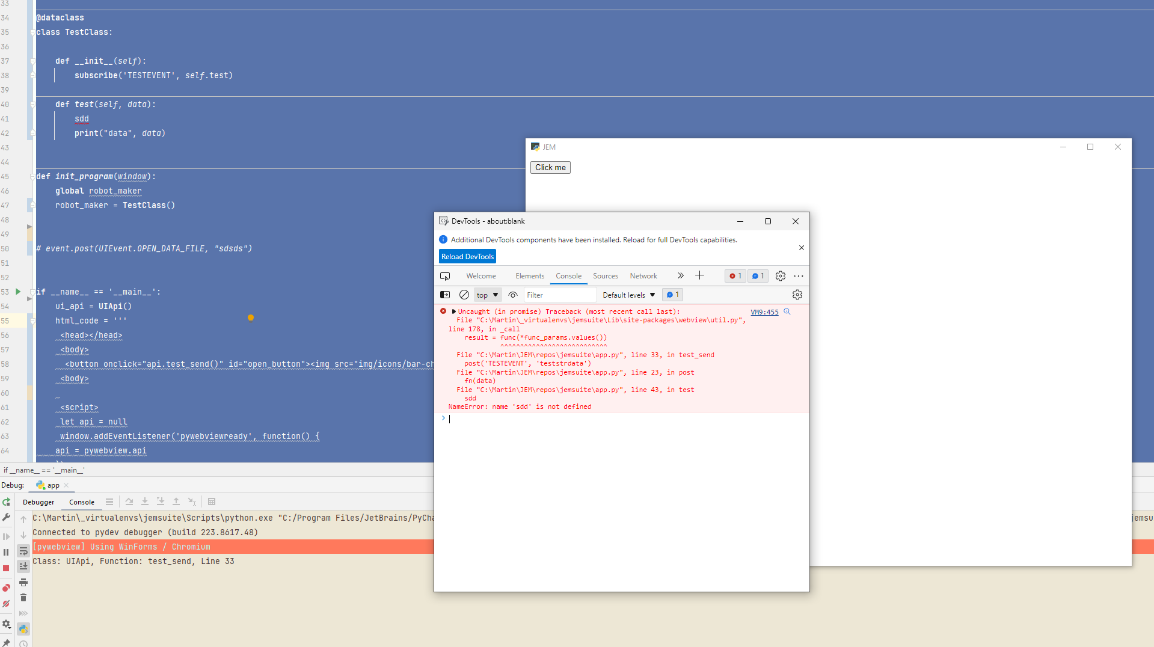Click Reload DevTools button
Screen dimensions: 1154x647
(x=467, y=257)
